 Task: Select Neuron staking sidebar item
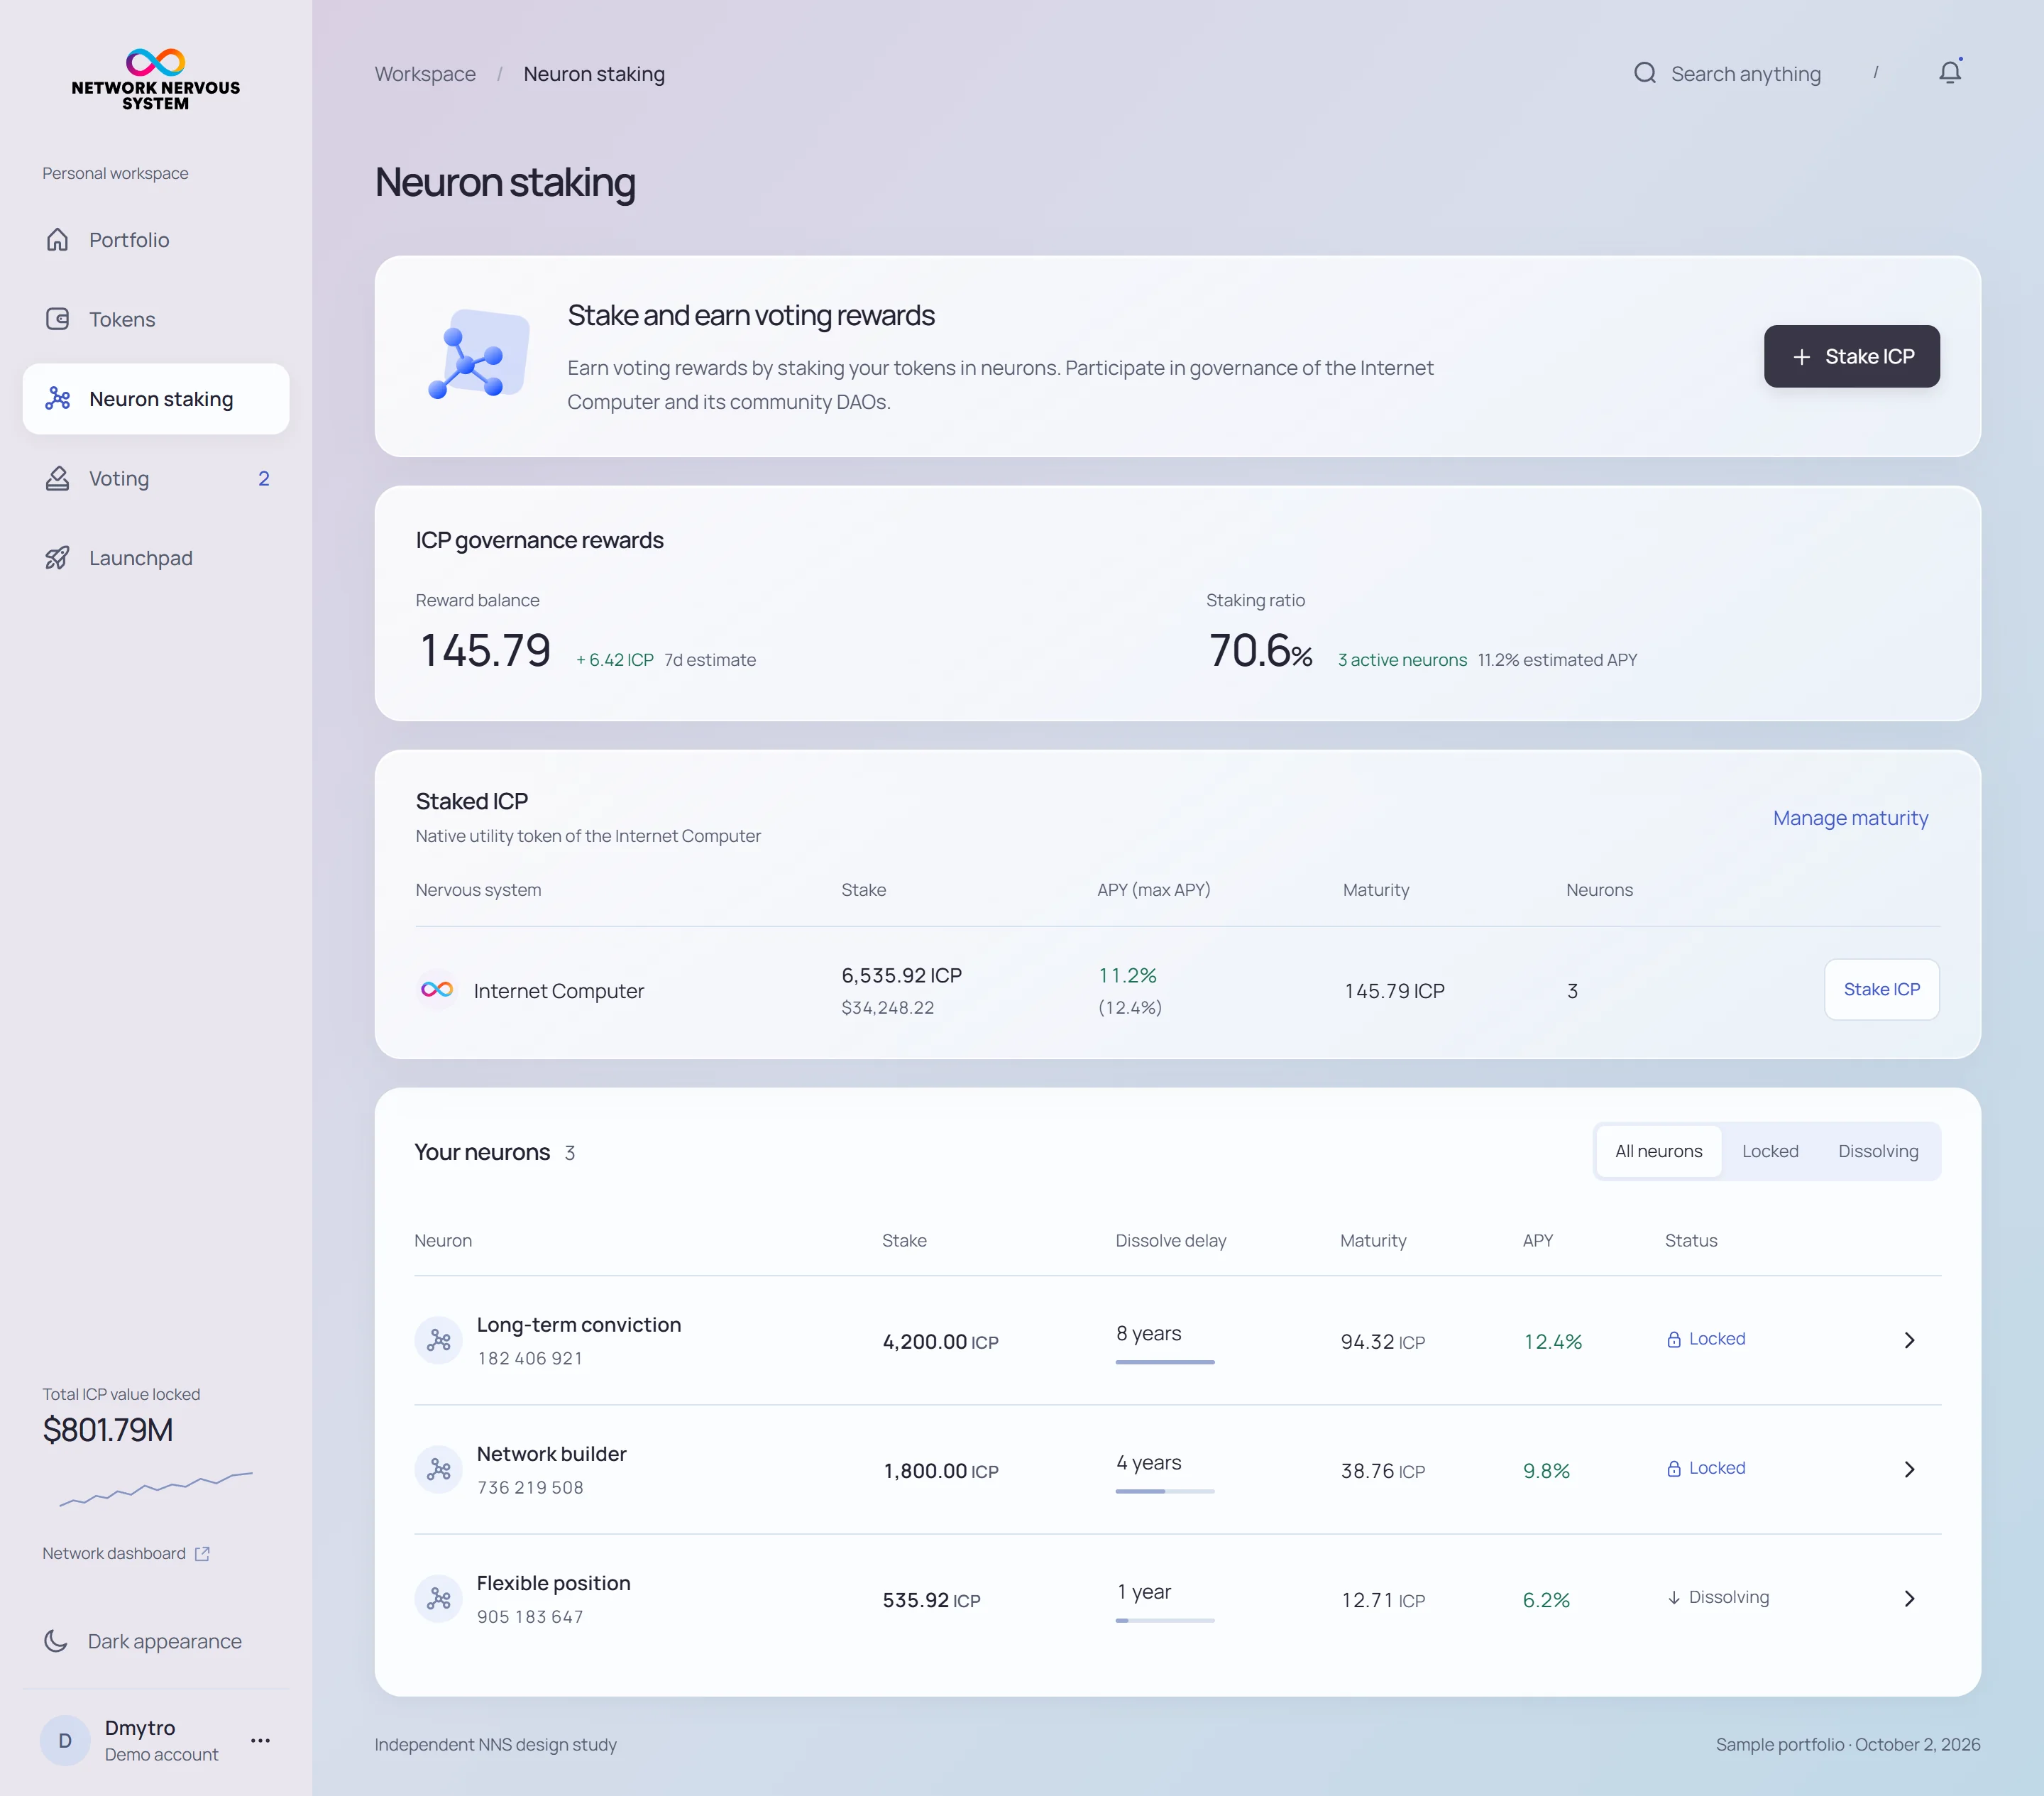(156, 399)
